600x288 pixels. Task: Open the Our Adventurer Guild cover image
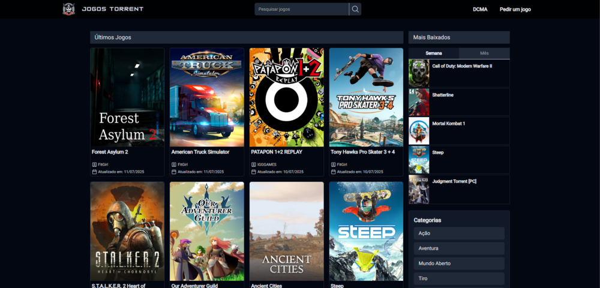tap(207, 232)
